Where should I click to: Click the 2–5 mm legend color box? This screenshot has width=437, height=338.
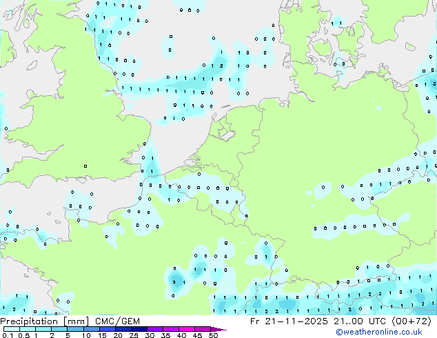[x=59, y=329]
